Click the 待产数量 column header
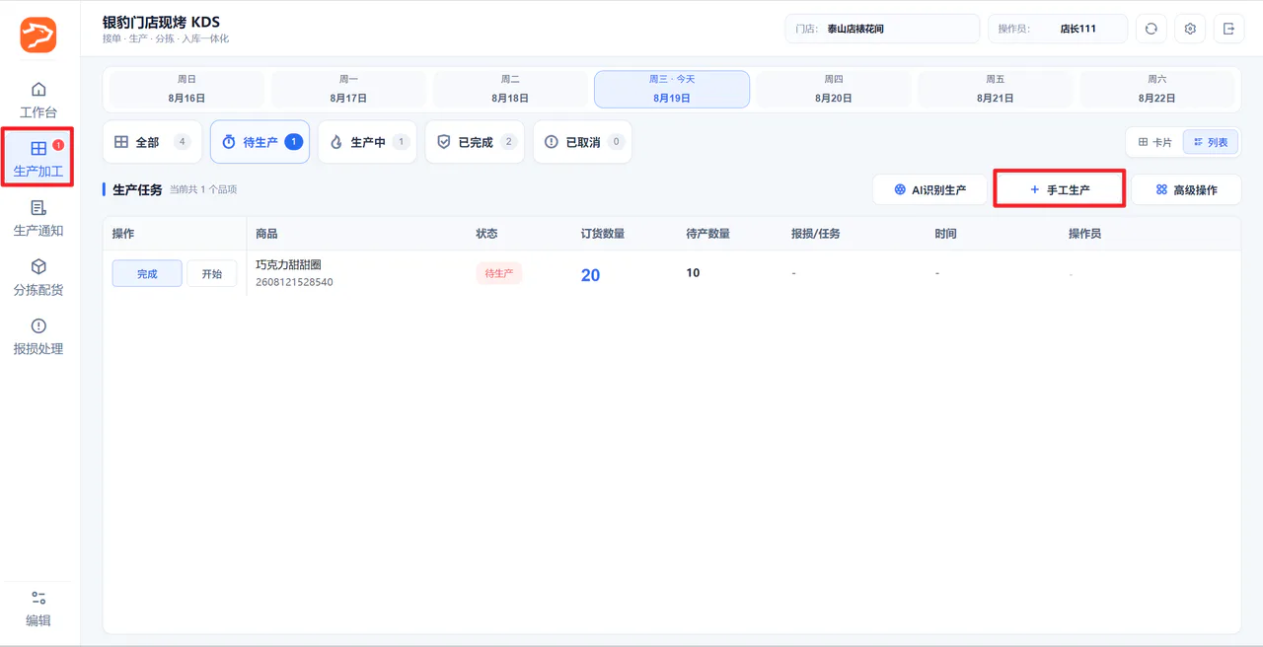Viewport: 1263px width, 647px height. tap(708, 234)
